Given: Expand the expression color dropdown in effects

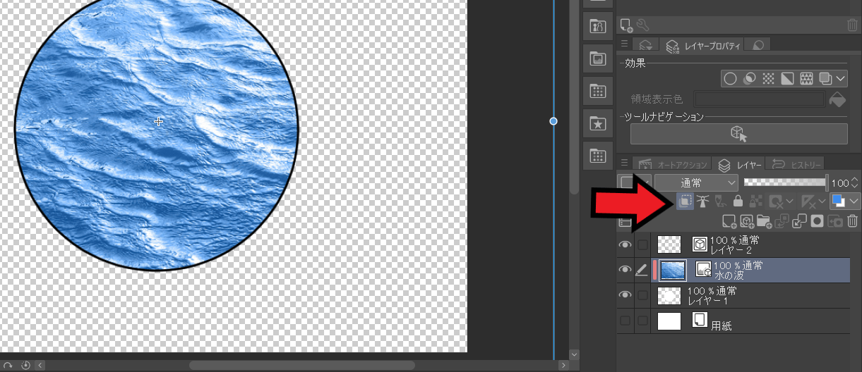Looking at the screenshot, I should pos(839,78).
